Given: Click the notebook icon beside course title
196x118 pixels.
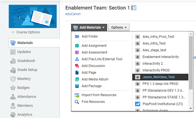Looking at the screenshot, I should click(134, 8).
